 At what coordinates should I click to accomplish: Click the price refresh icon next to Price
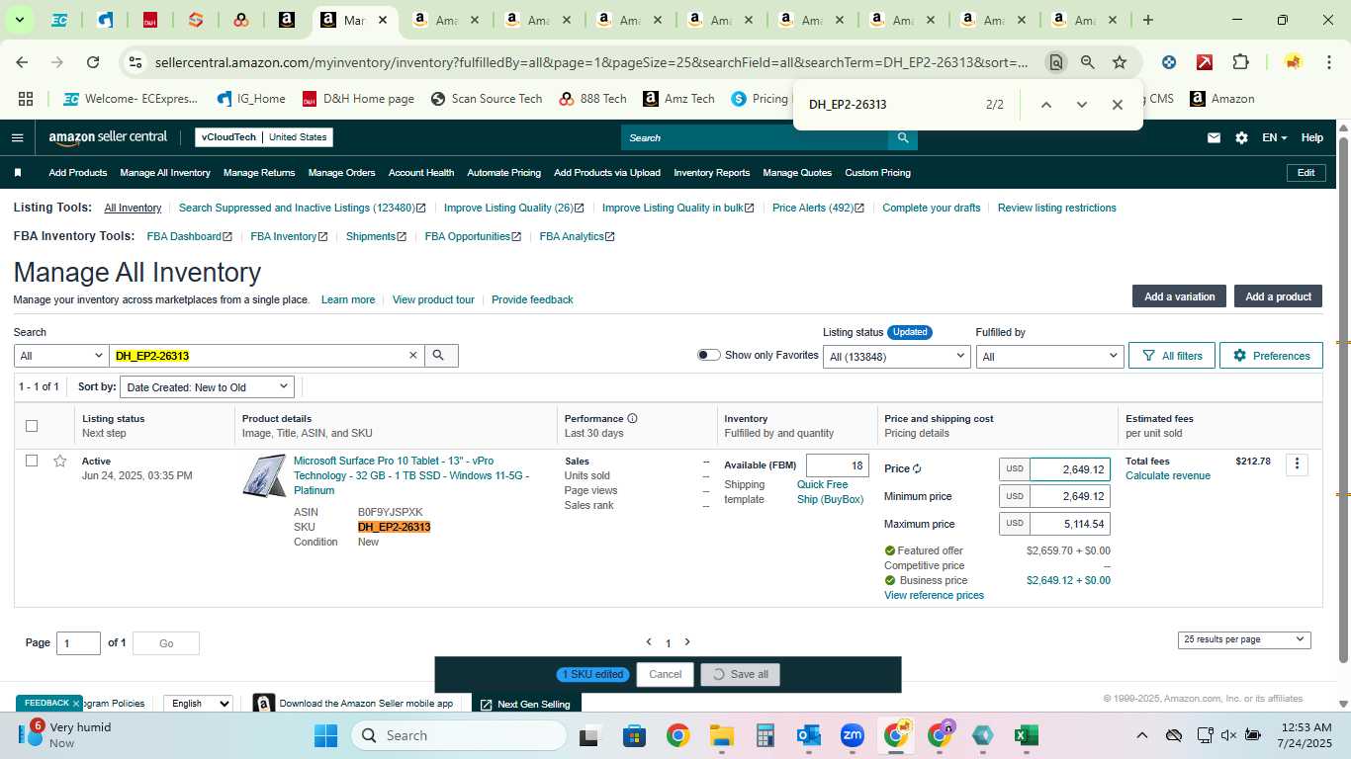[x=917, y=469]
